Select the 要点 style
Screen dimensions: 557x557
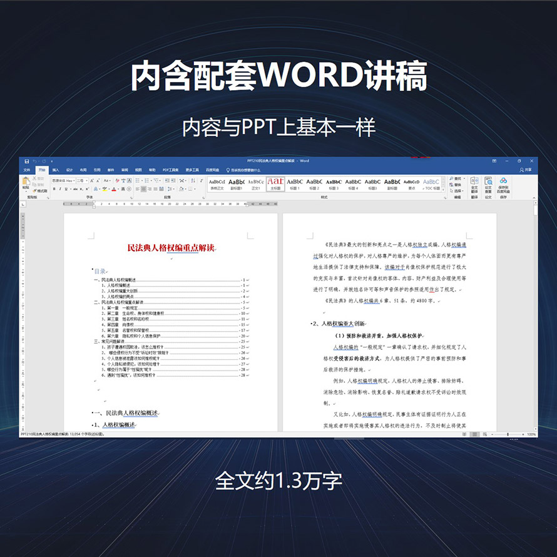[x=411, y=185]
